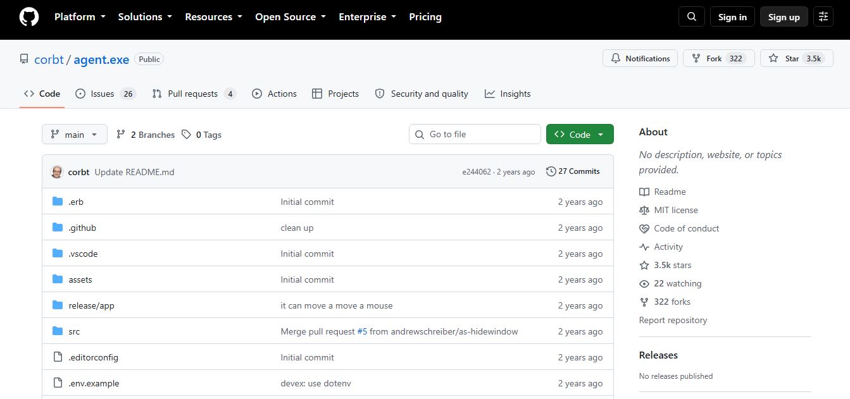Image resolution: width=850 pixels, height=399 pixels.
Task: Click the bell icon in Notifications button
Action: click(x=616, y=58)
